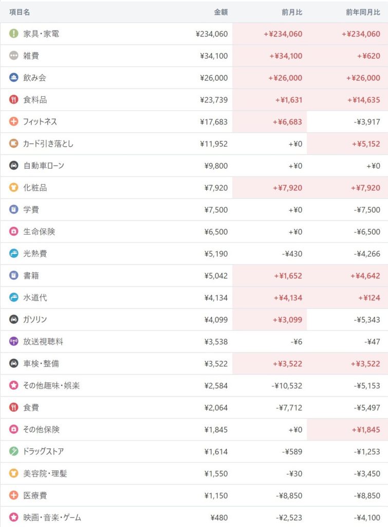Open the カード引き落とし category row
Viewport: 388px width, 527px height.
[x=48, y=144]
